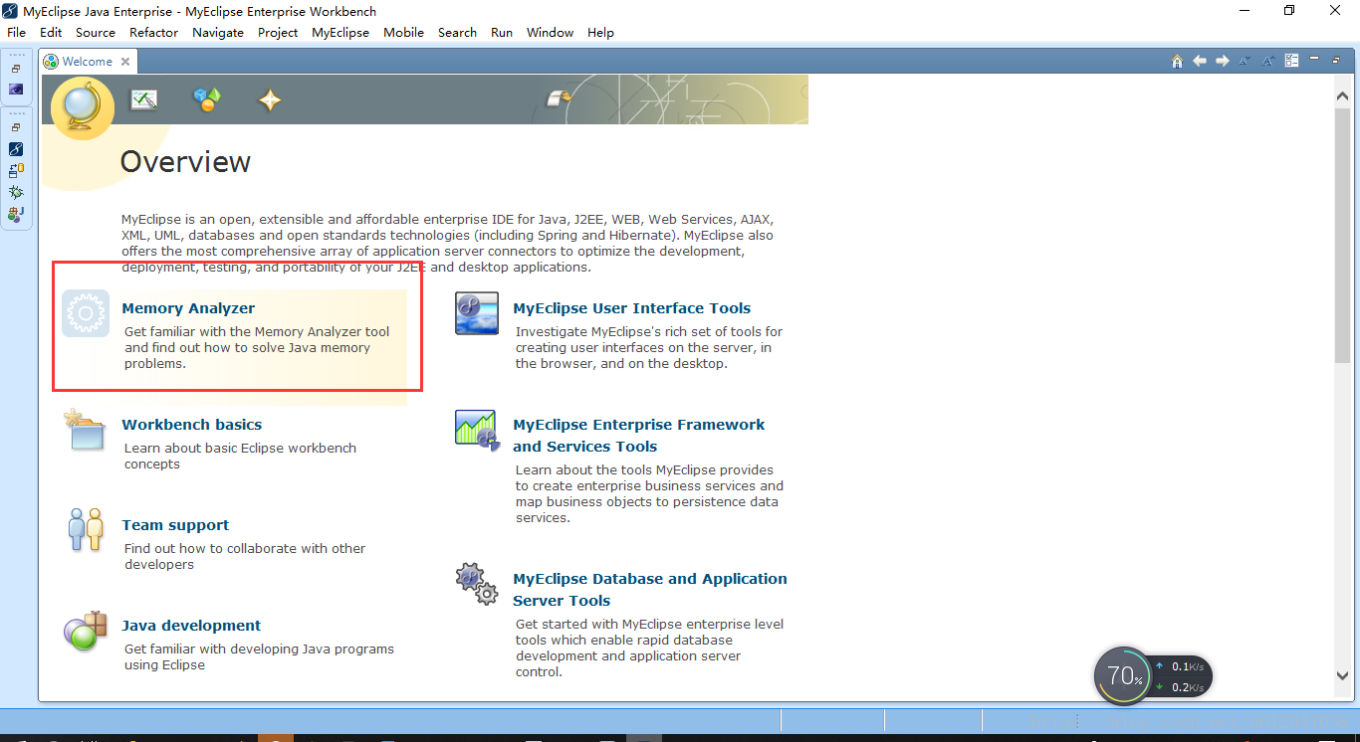Open the Team support link
Image resolution: width=1360 pixels, height=742 pixels.
coord(175,525)
